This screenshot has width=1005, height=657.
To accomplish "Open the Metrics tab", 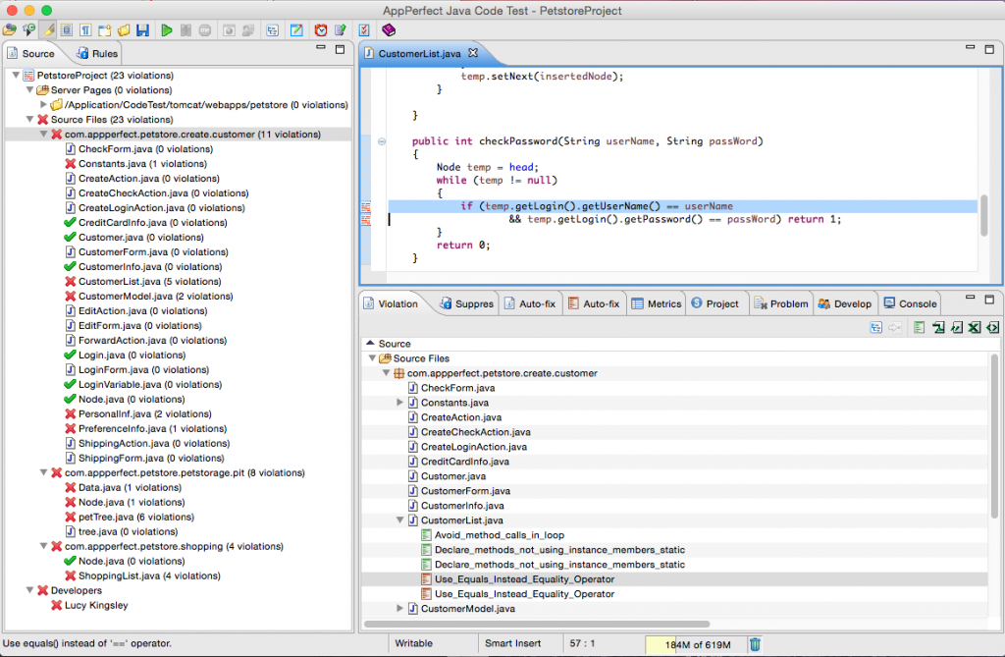I will (657, 304).
